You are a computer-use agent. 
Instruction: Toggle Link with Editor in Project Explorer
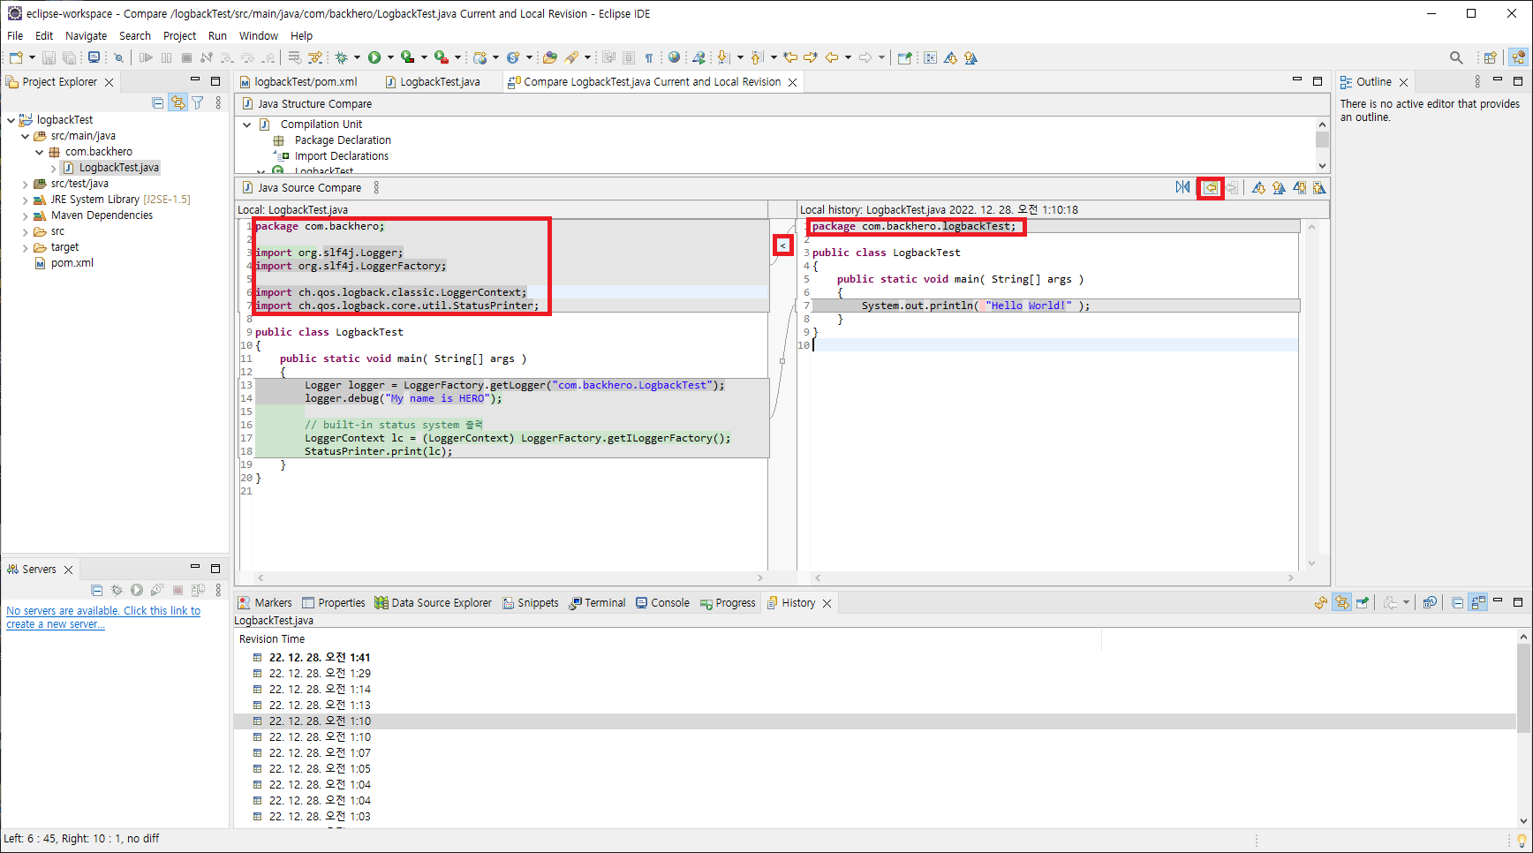[x=177, y=102]
